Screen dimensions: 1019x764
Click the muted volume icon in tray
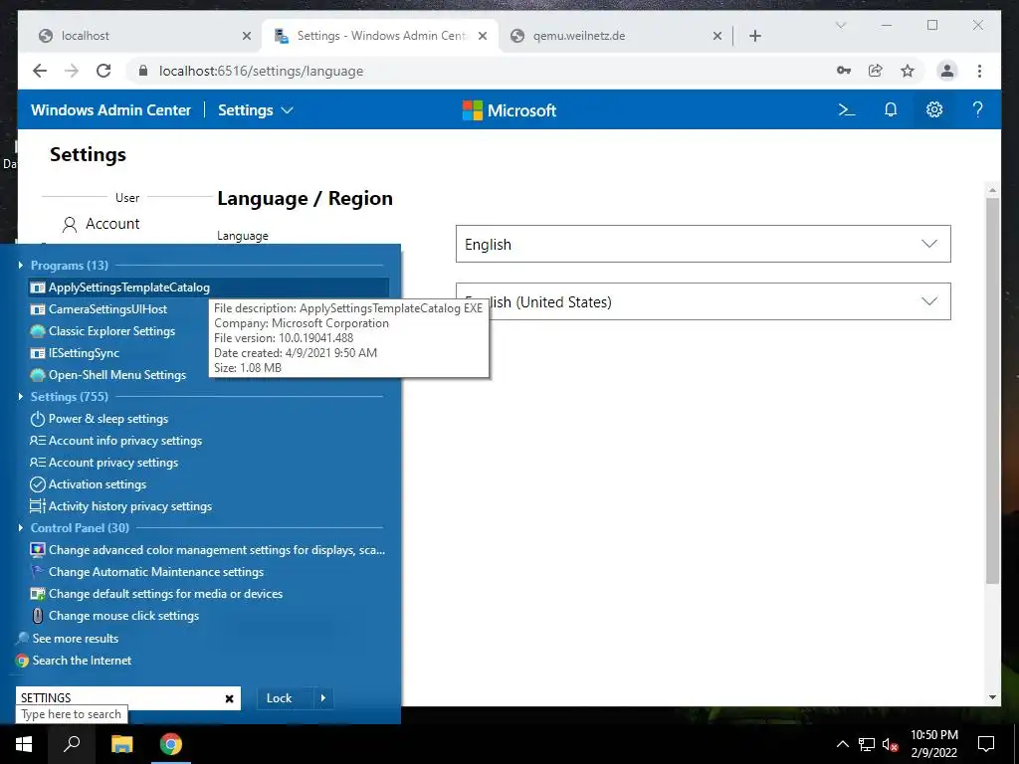click(x=891, y=744)
